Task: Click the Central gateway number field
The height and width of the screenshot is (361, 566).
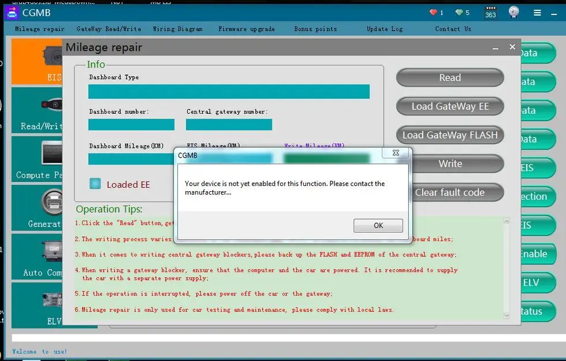Action: tap(229, 125)
